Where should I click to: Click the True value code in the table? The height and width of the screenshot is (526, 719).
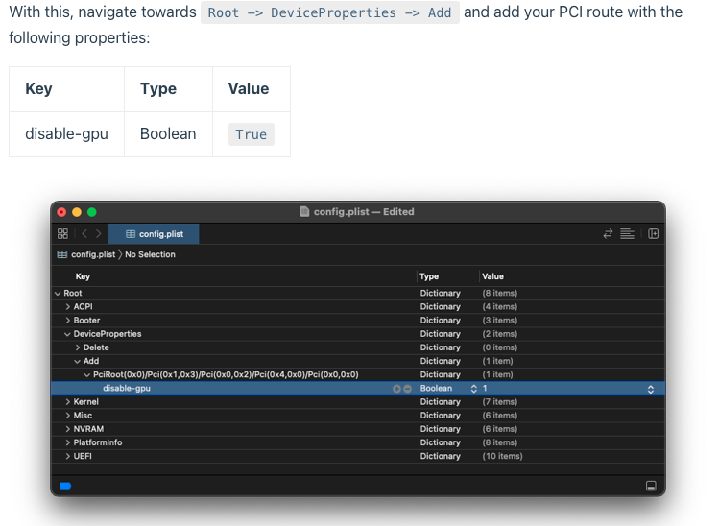tap(252, 134)
